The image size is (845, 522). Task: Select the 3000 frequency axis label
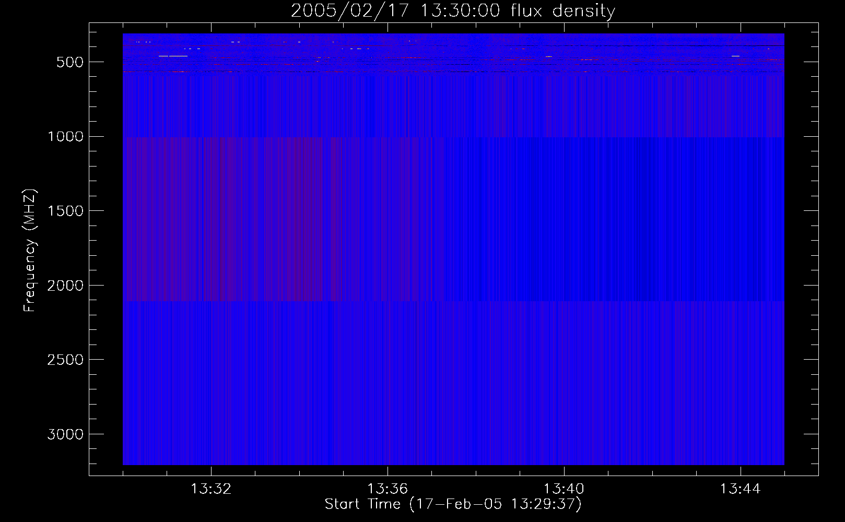point(65,434)
